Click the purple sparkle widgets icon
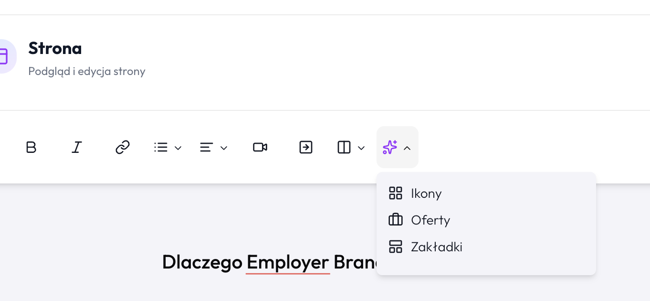 click(390, 147)
